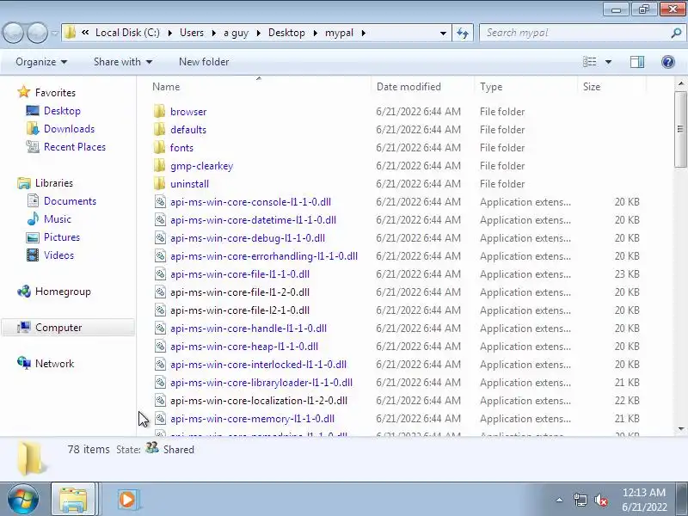This screenshot has height=516, width=688.
Task: Select the api-ms-win-core-datetime-l1-1-0.dll file icon
Action: [160, 220]
